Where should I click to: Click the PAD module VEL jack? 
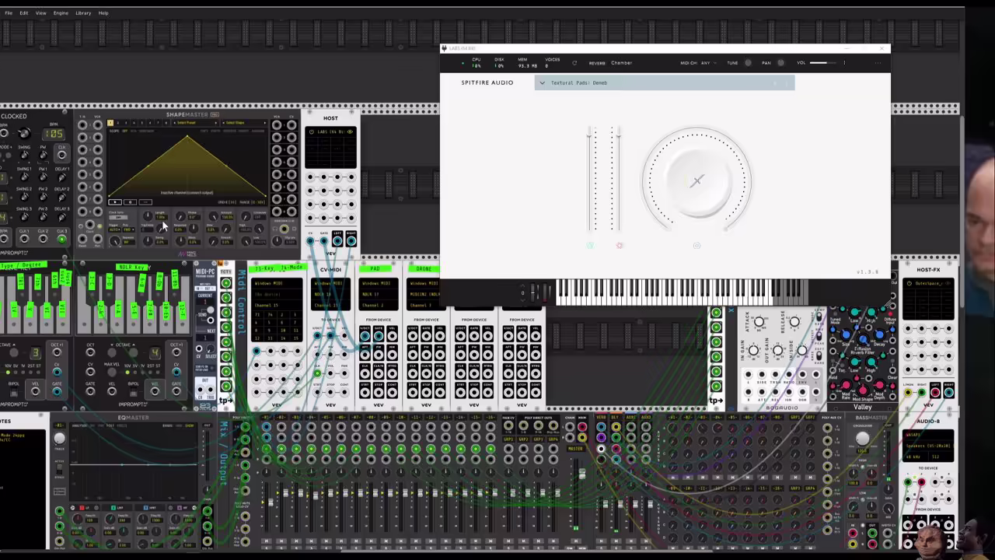(392, 336)
